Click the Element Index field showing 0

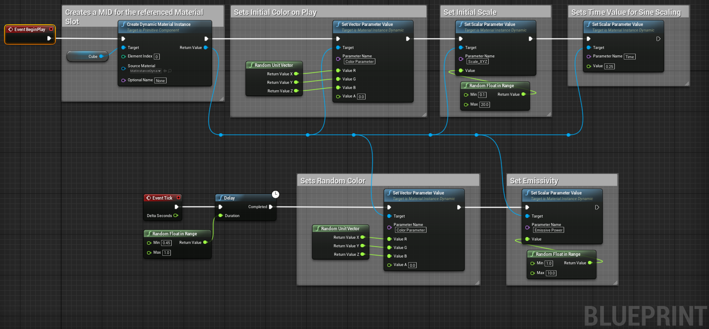157,57
